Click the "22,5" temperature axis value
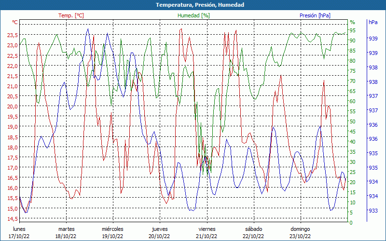 (13, 56)
